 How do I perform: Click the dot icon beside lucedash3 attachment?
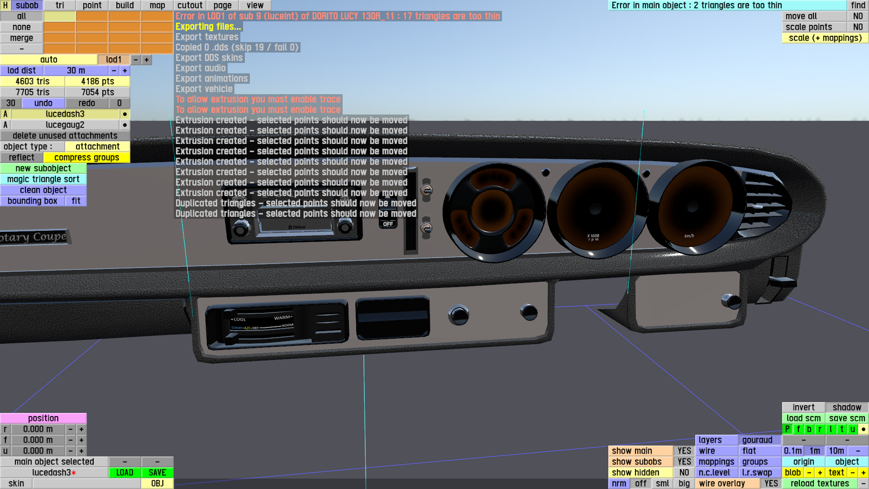coord(125,114)
